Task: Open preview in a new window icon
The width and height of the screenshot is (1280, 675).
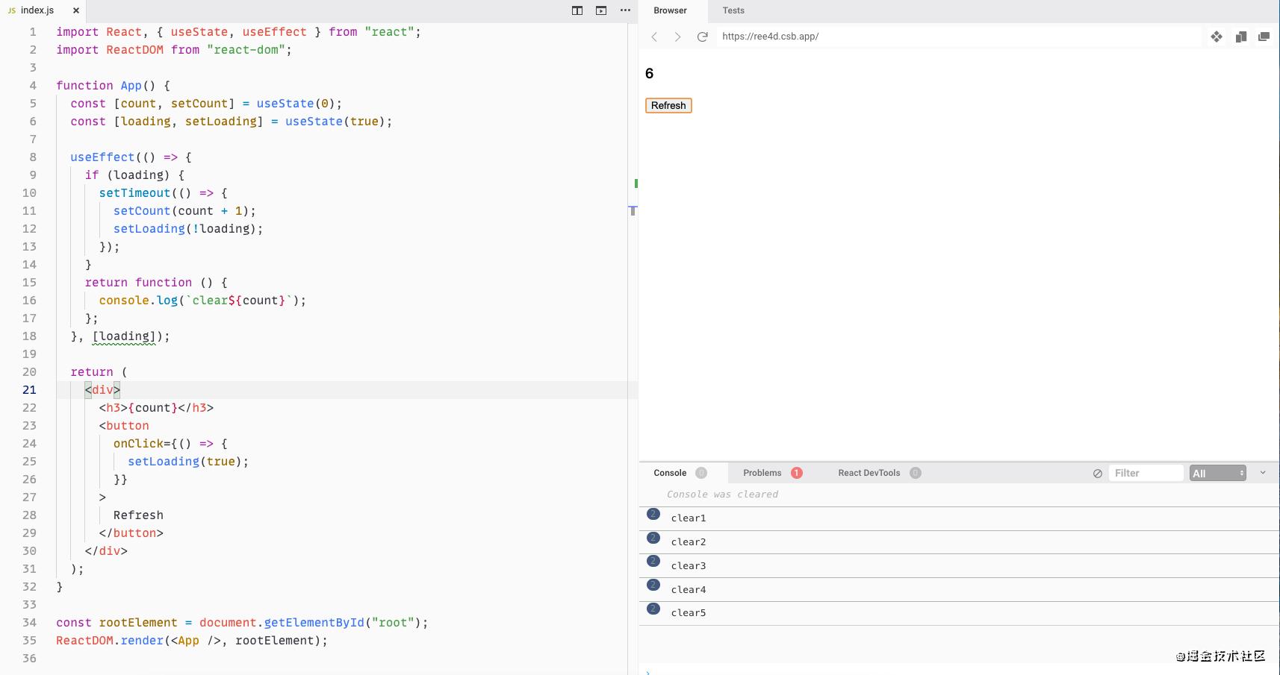Action: click(1264, 36)
